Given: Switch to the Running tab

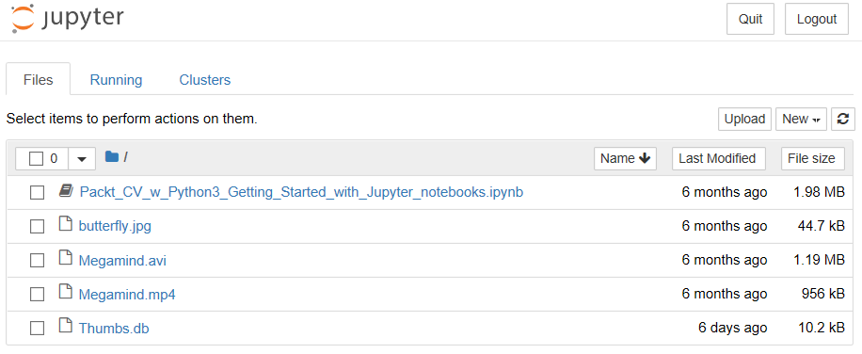Looking at the screenshot, I should pos(116,80).
